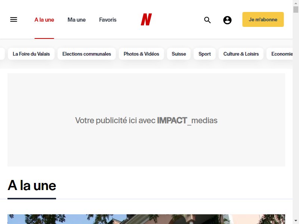Click the scrollbar down arrow
Image resolution: width=299 pixels, height=224 pixels.
point(296,221)
